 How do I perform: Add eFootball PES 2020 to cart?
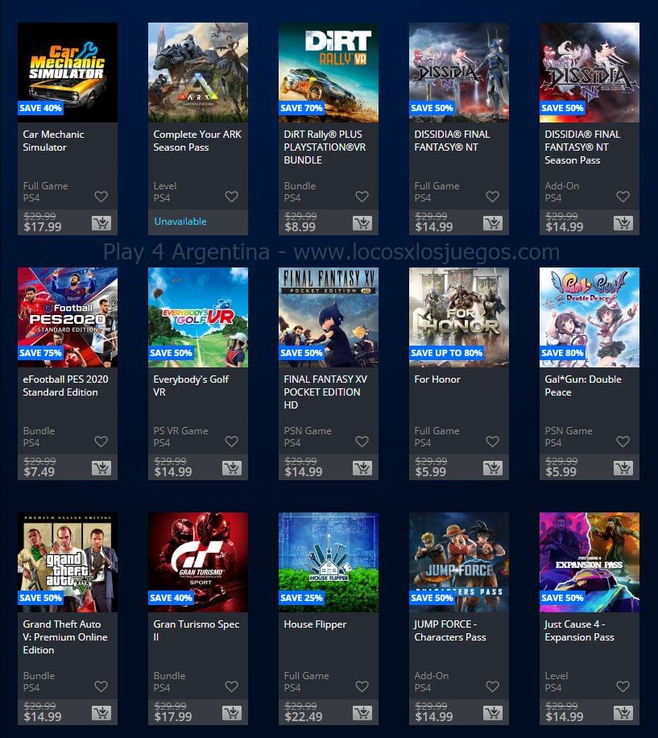click(x=101, y=468)
